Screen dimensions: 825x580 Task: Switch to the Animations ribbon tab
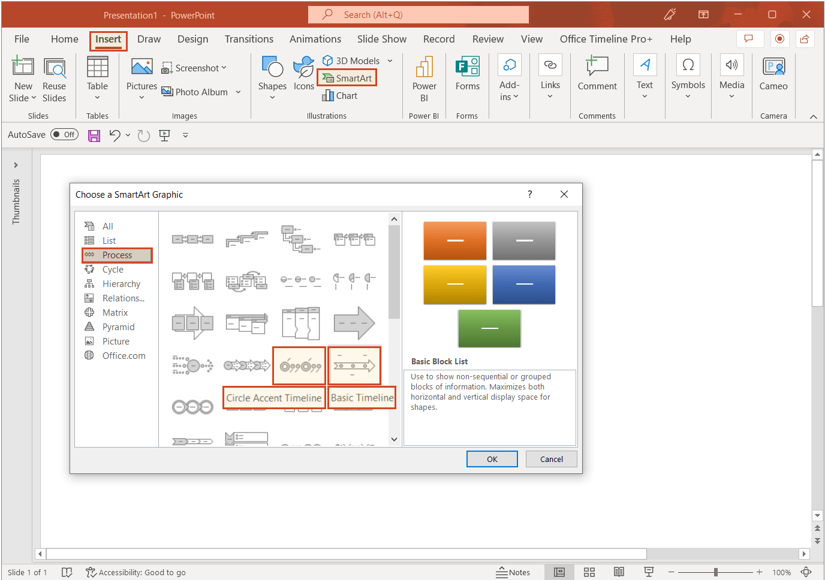[x=315, y=38]
